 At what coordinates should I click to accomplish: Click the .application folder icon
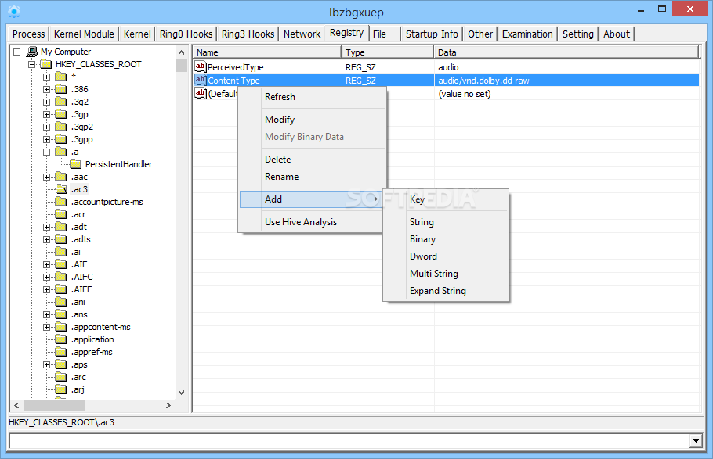tap(61, 339)
